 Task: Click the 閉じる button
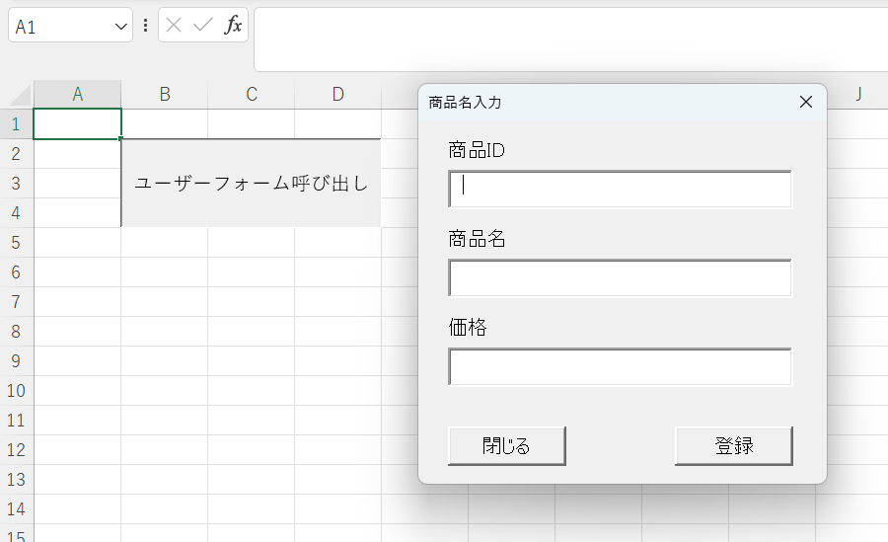pos(507,446)
